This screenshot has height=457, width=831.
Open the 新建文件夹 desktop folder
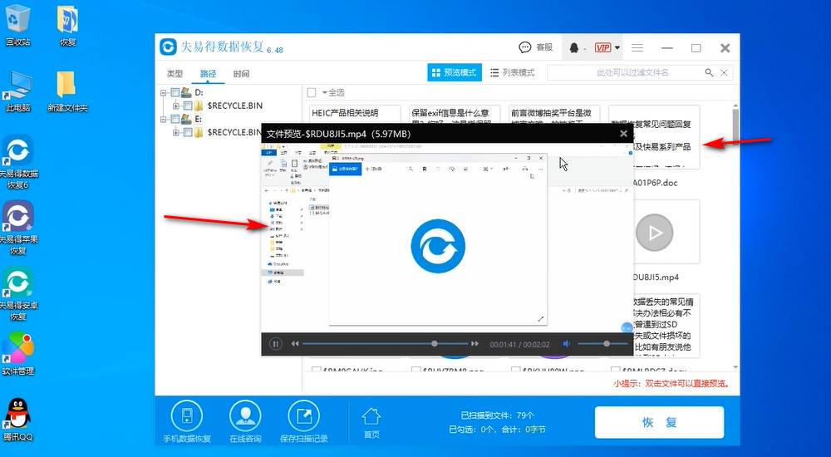(67, 91)
